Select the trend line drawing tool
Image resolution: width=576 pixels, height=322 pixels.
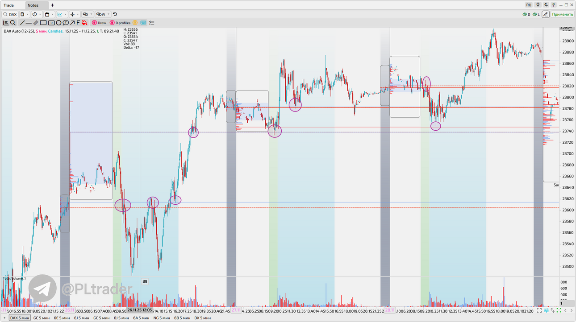point(22,23)
